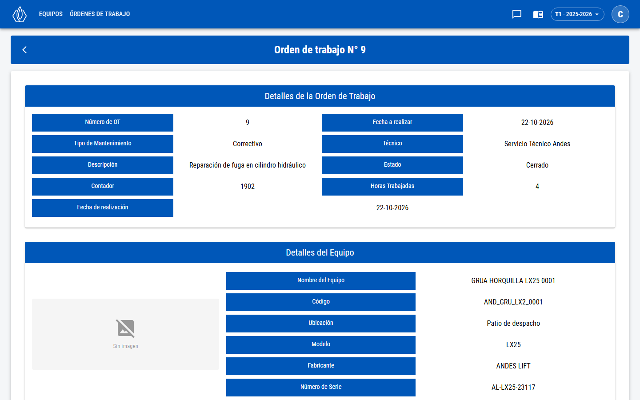Open the ÓRDENES DE TRABAJO menu
The height and width of the screenshot is (400, 640).
tap(100, 14)
